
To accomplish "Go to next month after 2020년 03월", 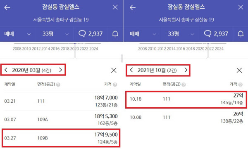I will tap(60, 70).
